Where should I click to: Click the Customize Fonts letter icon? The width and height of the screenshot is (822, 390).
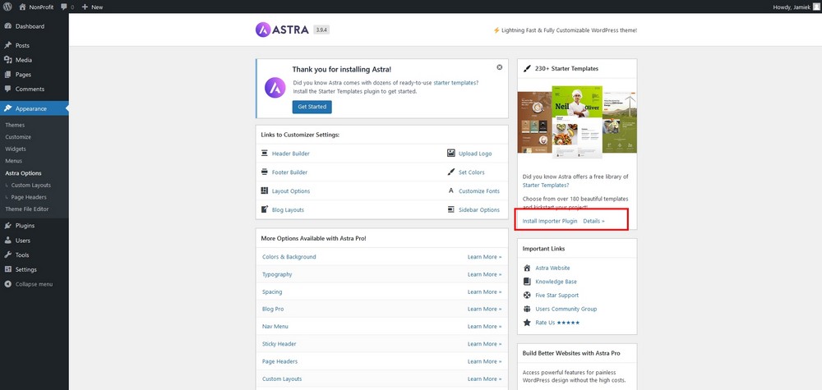pos(450,191)
